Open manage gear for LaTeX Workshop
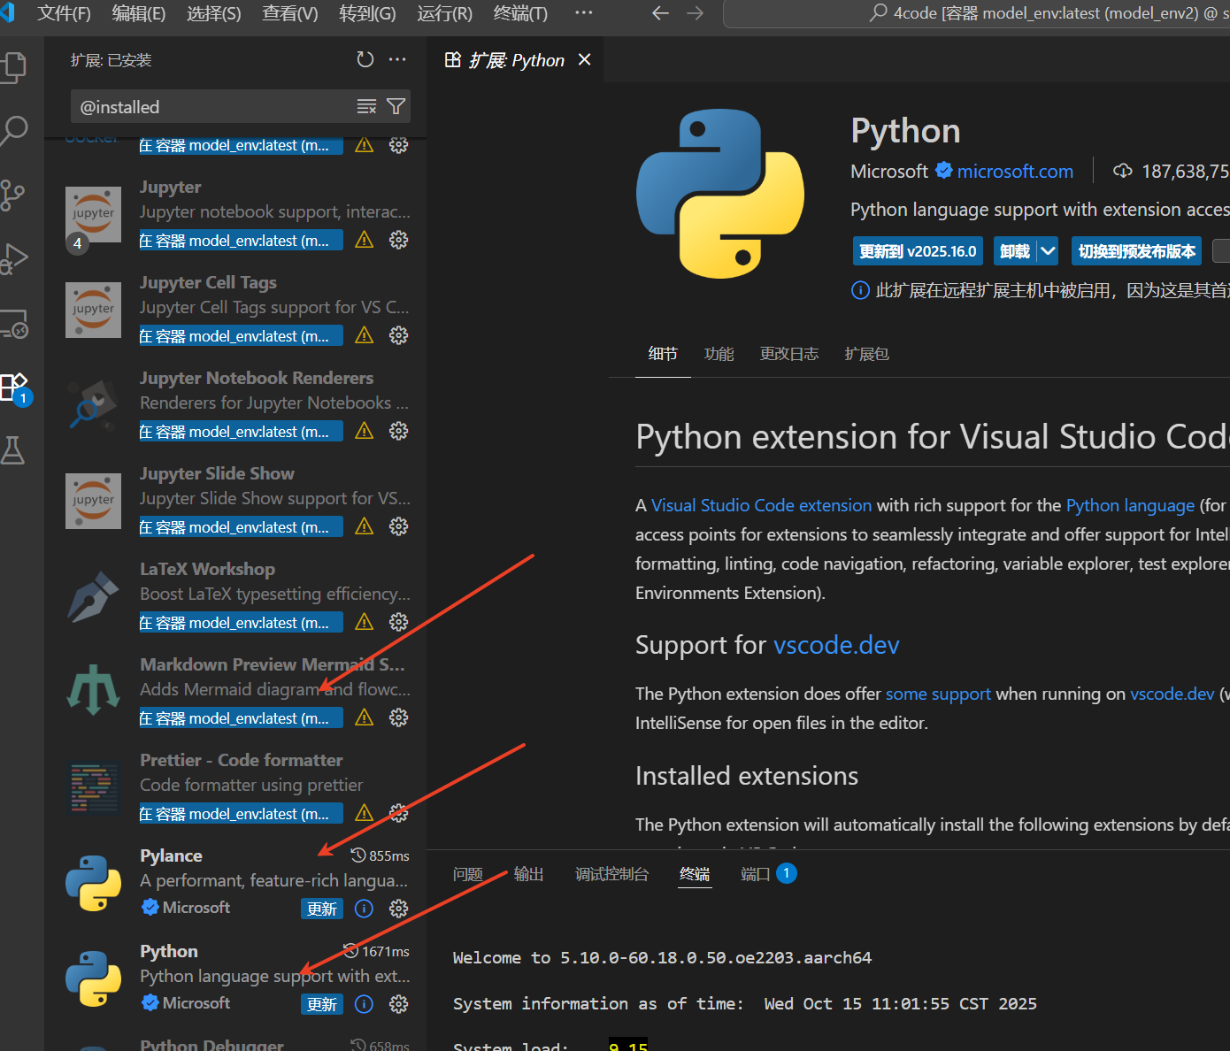Screen dimensions: 1230x1051 click(399, 622)
